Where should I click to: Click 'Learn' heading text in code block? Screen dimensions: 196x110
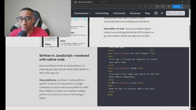point(134,83)
